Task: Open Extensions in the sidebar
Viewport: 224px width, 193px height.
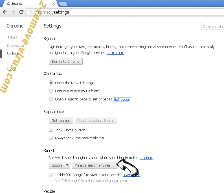Action: click(x=15, y=46)
